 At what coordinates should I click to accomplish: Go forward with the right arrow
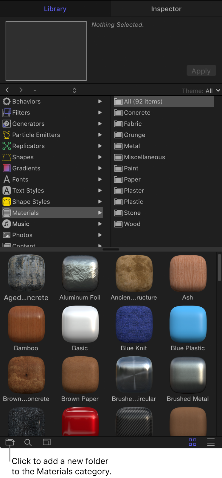pos(21,90)
